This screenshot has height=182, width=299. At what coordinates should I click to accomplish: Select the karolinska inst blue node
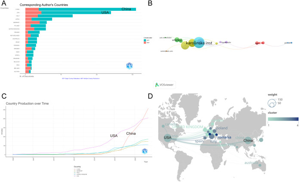coord(199,42)
